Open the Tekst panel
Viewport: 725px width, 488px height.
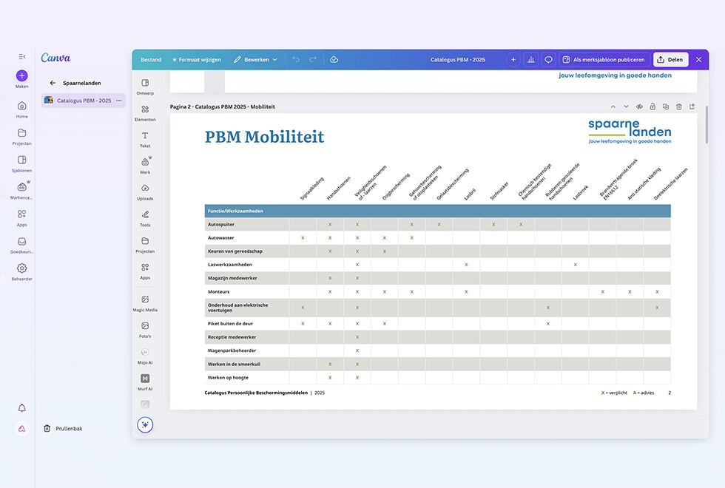145,139
